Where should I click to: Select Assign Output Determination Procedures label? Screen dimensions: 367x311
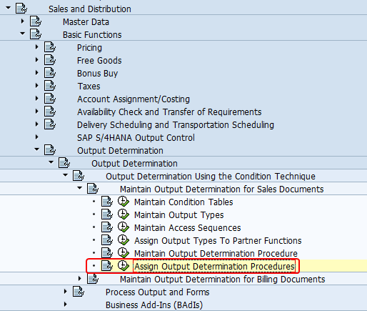coord(214,266)
